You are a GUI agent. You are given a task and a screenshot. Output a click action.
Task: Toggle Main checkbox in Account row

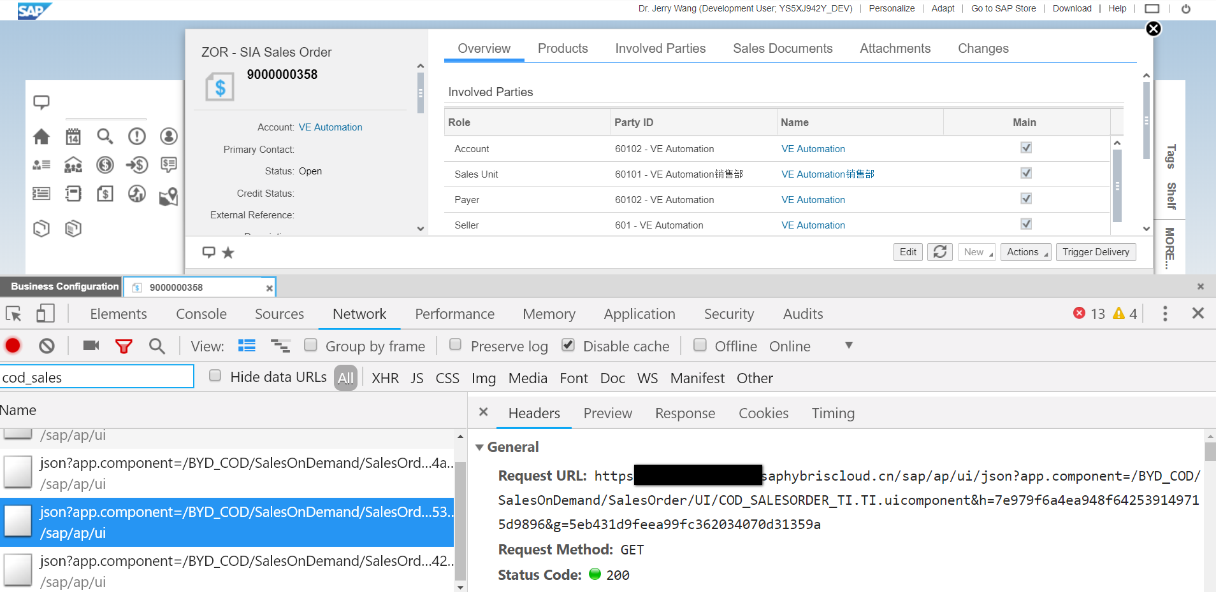pos(1026,148)
